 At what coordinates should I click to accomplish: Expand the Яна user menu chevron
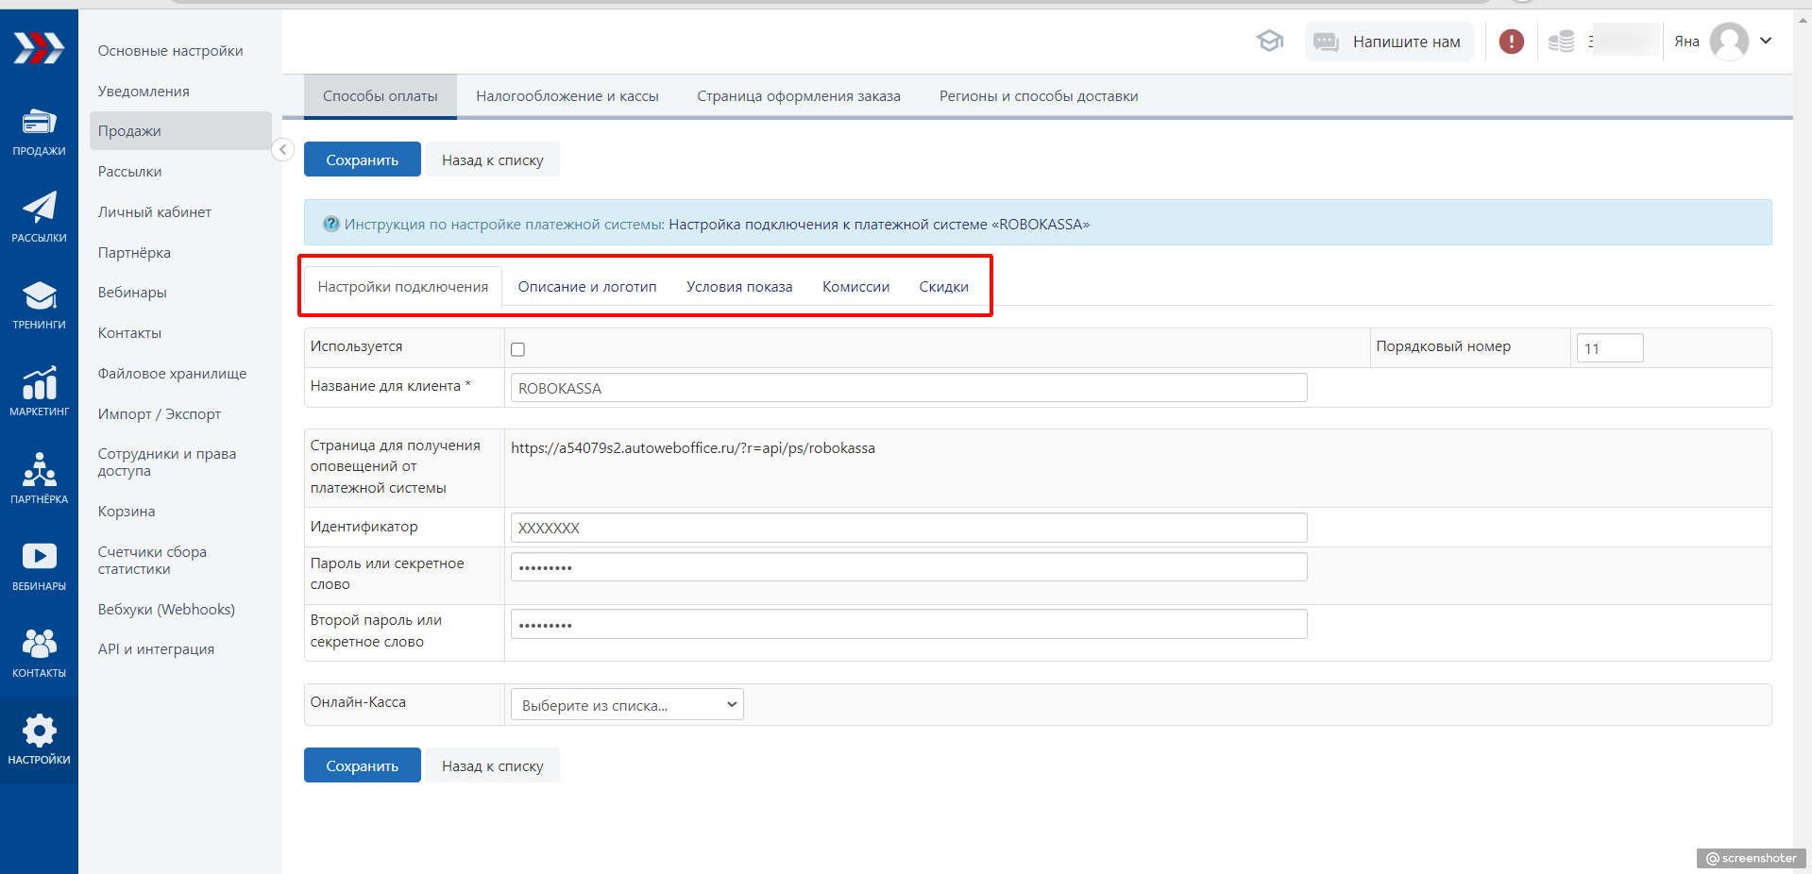click(x=1766, y=41)
